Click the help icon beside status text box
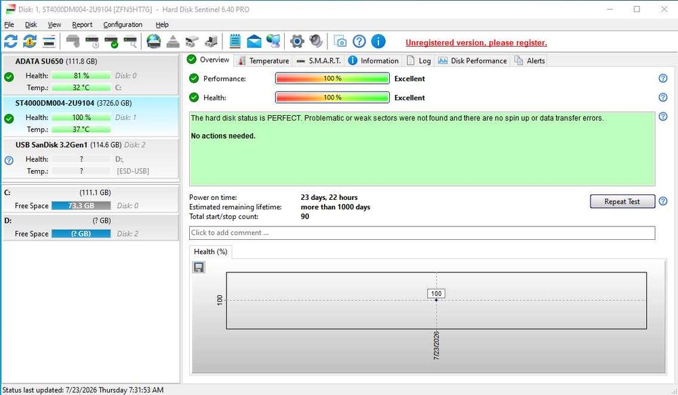Viewport: 678px width, 395px height. pyautogui.click(x=663, y=117)
